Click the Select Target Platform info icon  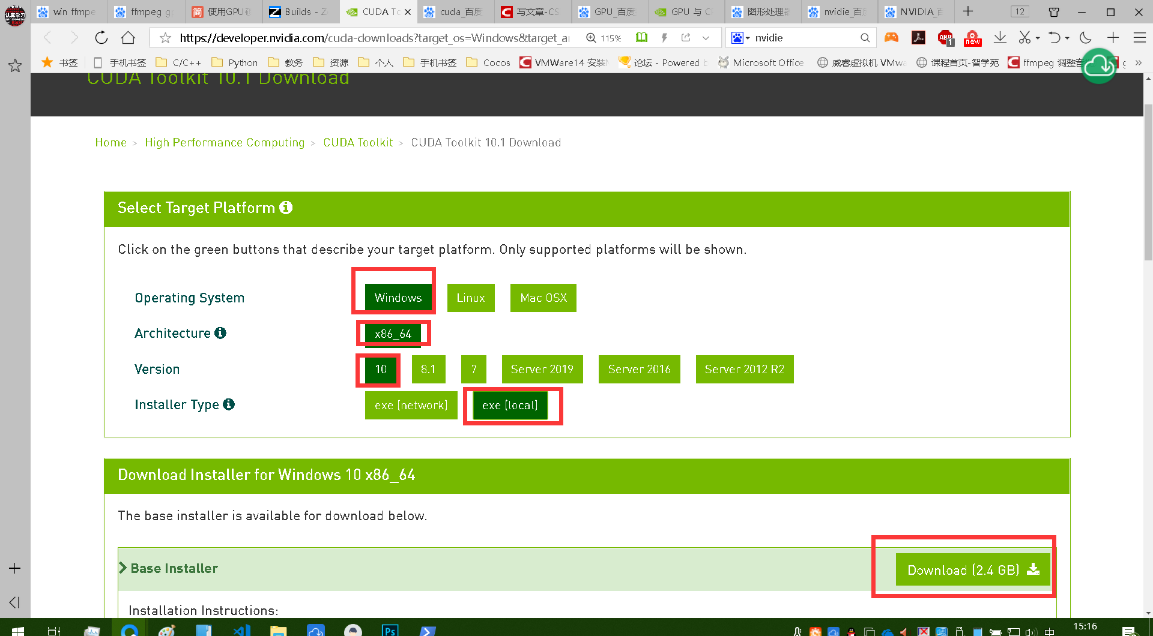(286, 208)
